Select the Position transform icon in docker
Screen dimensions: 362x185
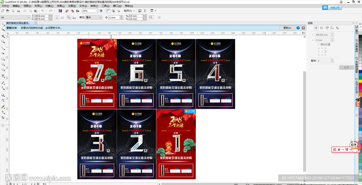316,28
